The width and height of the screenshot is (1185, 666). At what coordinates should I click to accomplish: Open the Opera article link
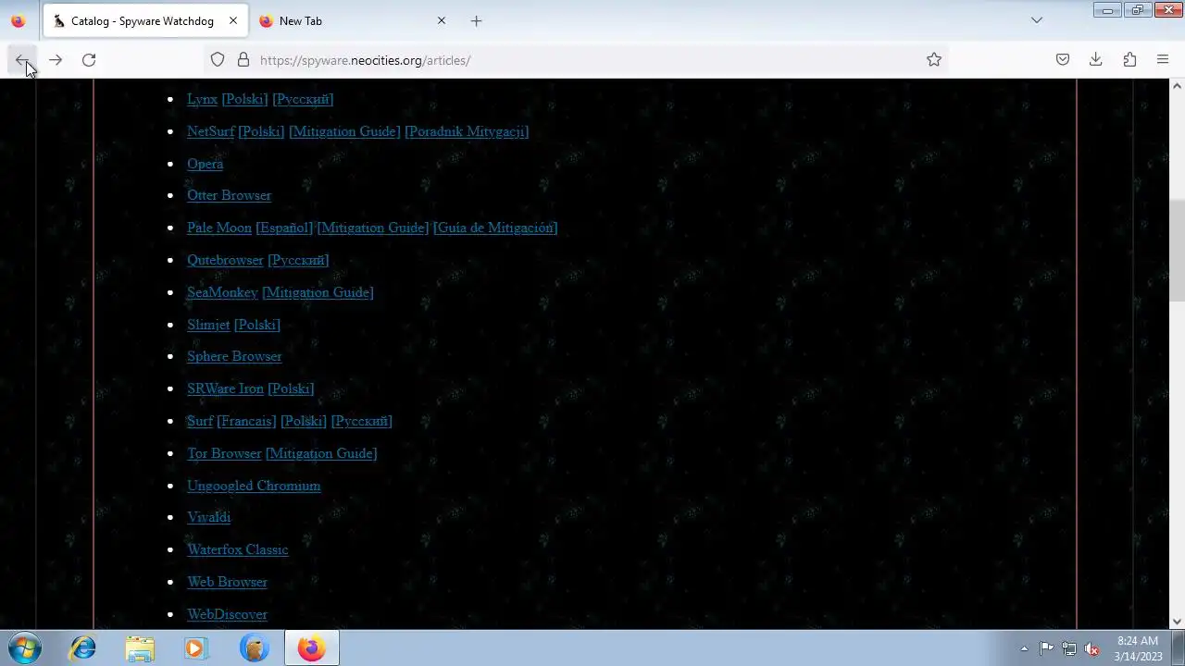coord(205,164)
